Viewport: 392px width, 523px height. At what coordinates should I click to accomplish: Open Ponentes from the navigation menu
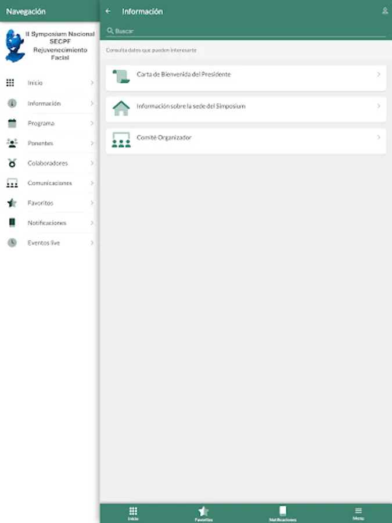click(x=50, y=143)
